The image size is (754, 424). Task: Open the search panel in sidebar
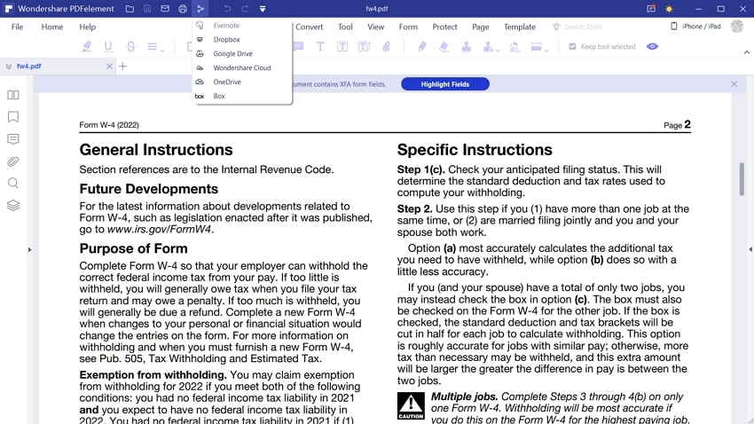coord(13,183)
